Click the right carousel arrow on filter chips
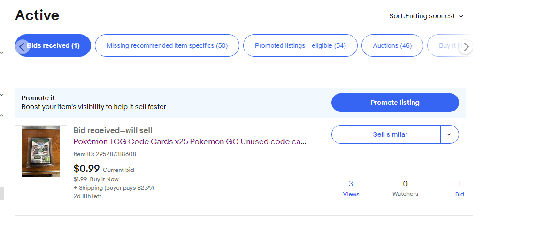This screenshot has height=245, width=544. 466,47
